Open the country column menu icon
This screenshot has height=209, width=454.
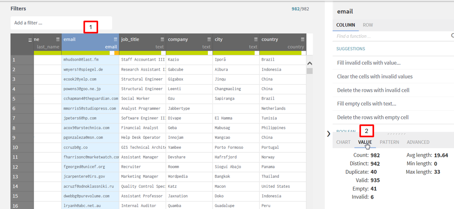point(302,39)
